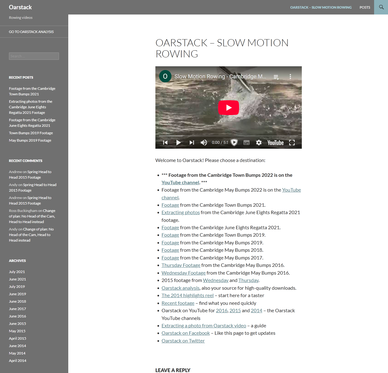Image resolution: width=388 pixels, height=373 pixels.
Task: Open Oarstack on Twitter link
Action: click(183, 341)
